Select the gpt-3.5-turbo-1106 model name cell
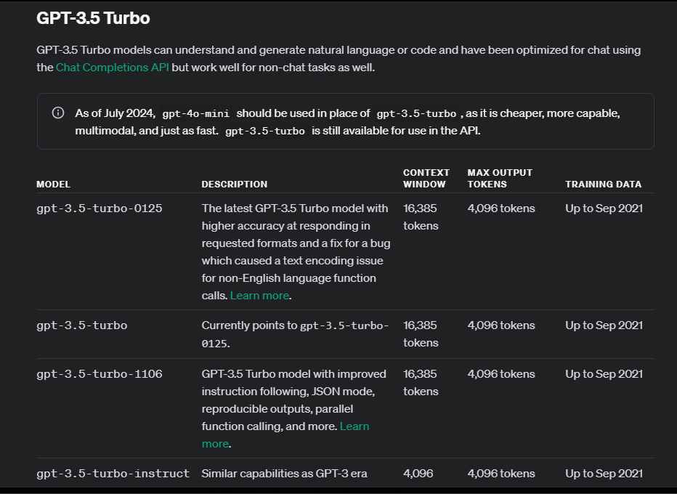Screen dimensions: 677x494 click(100, 374)
